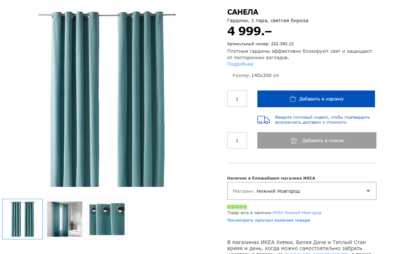
Task: Click the quantity field beside the list button
Action: (x=237, y=140)
